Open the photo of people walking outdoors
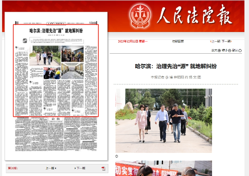 click(x=164, y=120)
